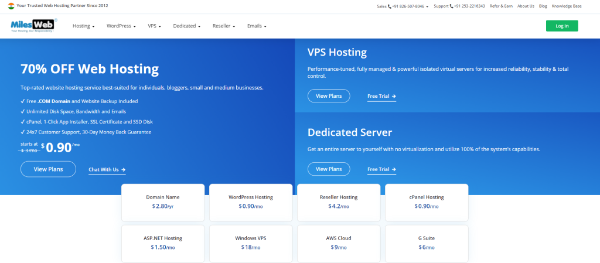This screenshot has height=263, width=600.
Task: Select the WordPress Hosting card
Action: tap(251, 203)
